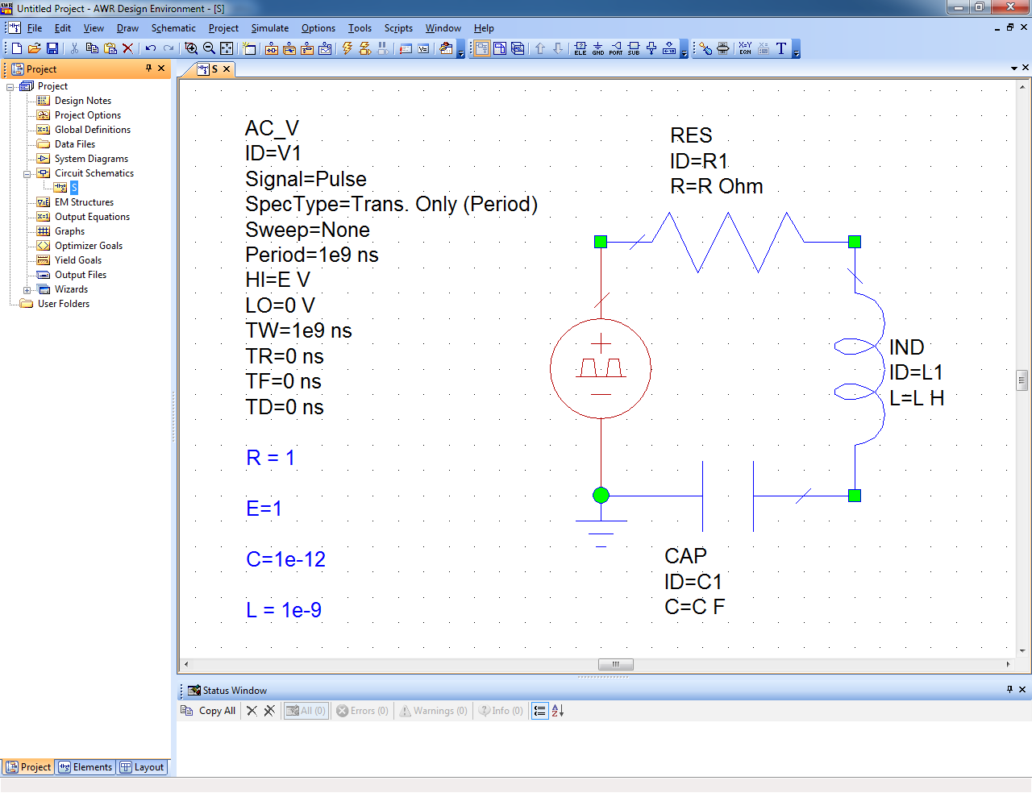Run Analyze with the lightning bolt icon
Viewport: 1032px width, 793px height.
[347, 48]
